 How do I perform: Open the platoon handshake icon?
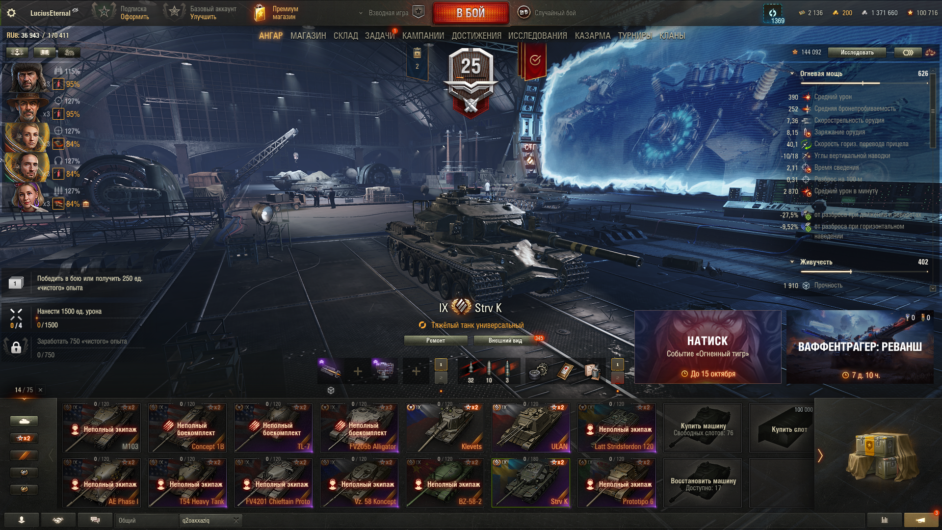(x=58, y=520)
